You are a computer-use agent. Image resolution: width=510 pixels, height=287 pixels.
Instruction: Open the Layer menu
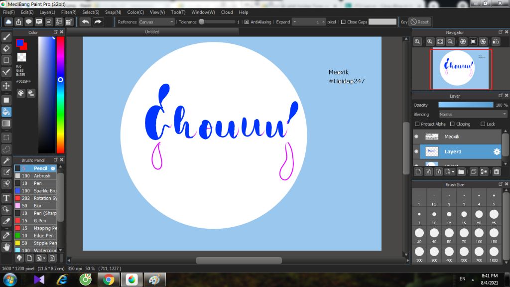pos(47,12)
